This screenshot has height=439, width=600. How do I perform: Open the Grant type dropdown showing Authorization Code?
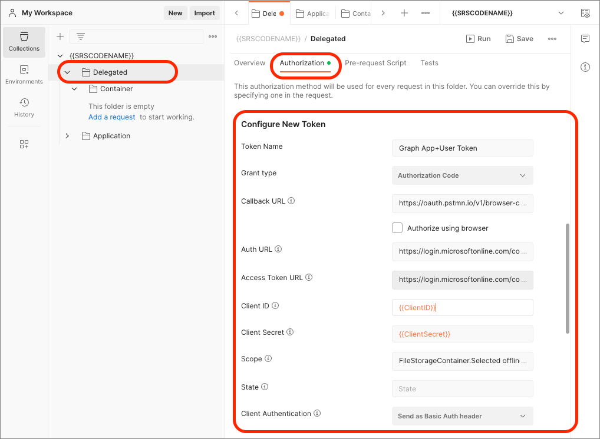tap(462, 175)
